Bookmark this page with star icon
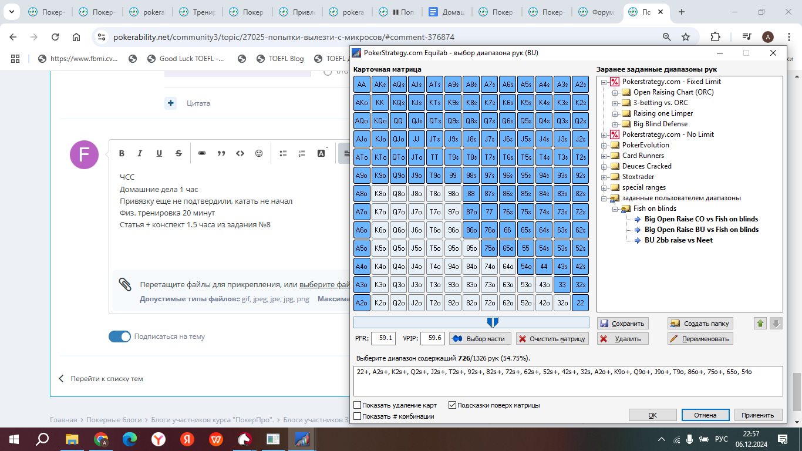802x451 pixels. 686,37
